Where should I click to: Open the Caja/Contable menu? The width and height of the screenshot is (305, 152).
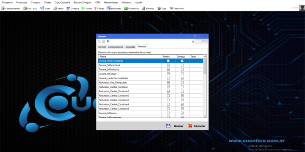coord(63,3)
